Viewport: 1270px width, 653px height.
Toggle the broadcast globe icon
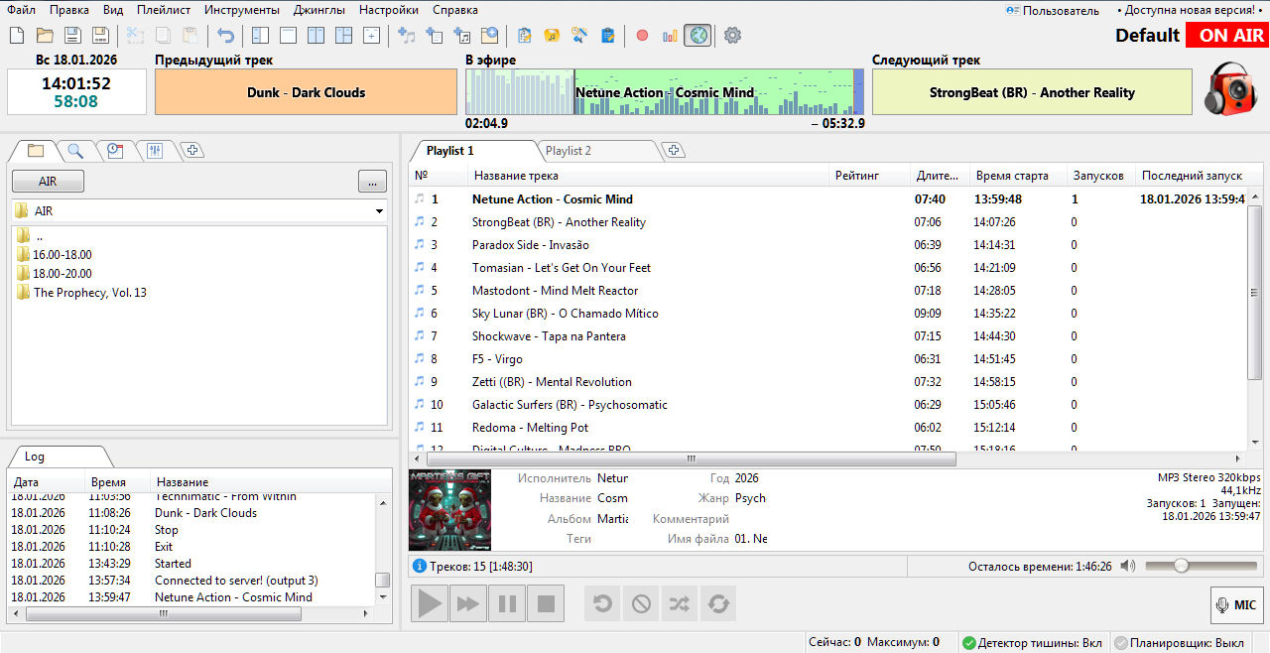coord(698,36)
